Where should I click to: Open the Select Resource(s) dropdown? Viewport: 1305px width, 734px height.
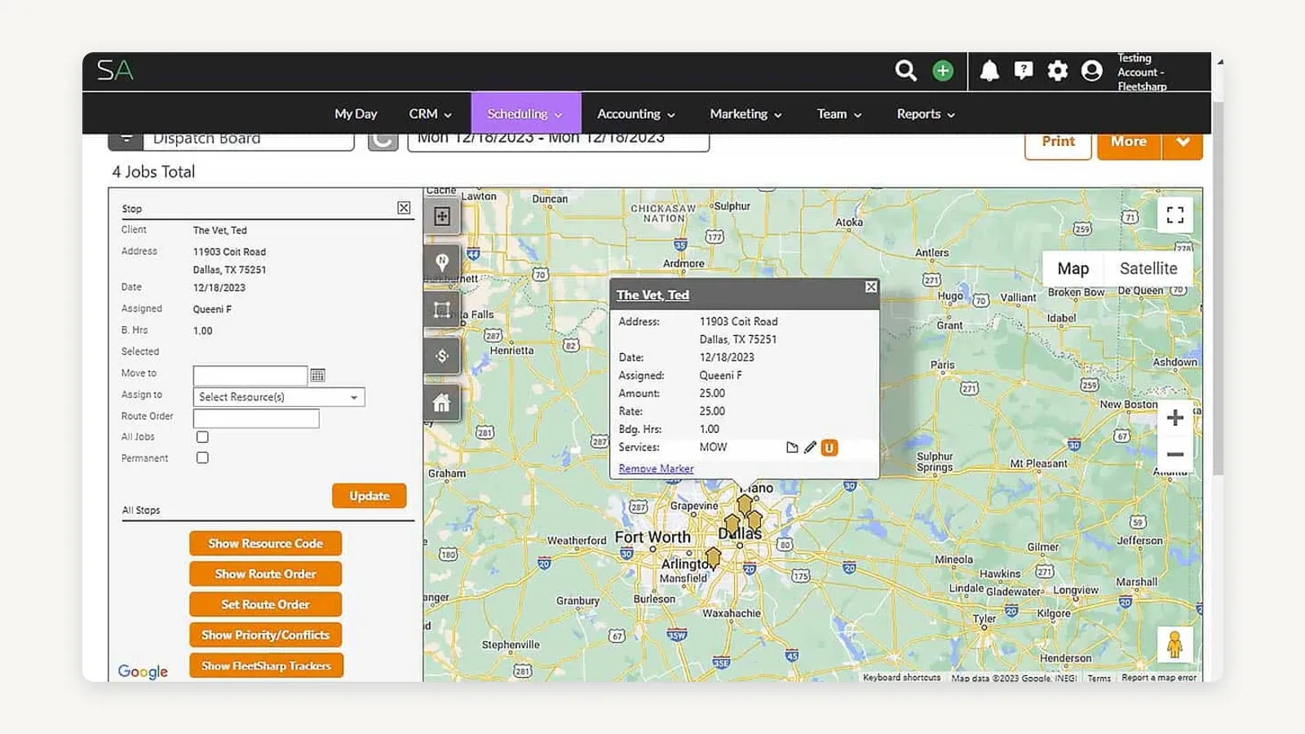pos(279,397)
